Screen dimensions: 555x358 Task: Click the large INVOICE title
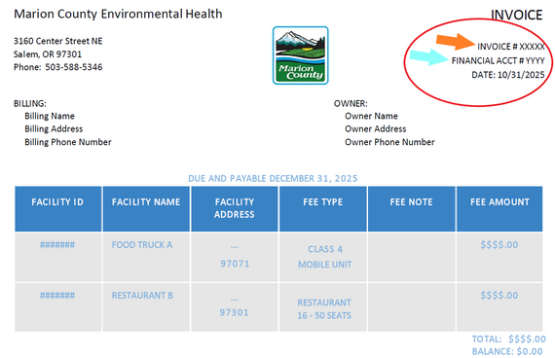coord(516,15)
